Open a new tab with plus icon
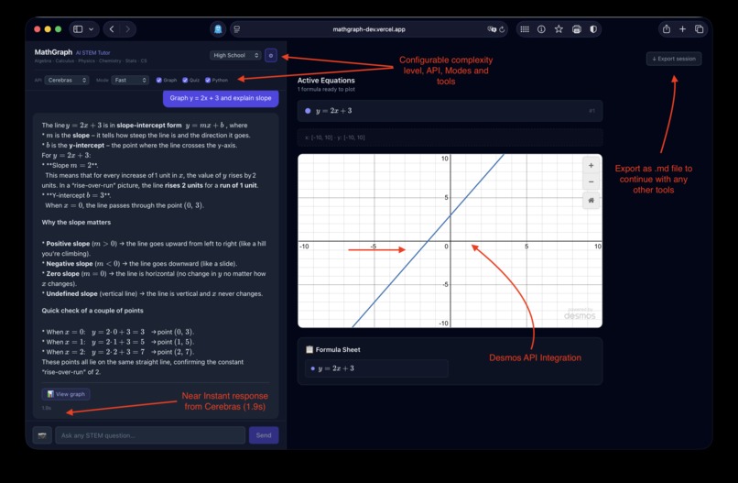 tap(682, 29)
